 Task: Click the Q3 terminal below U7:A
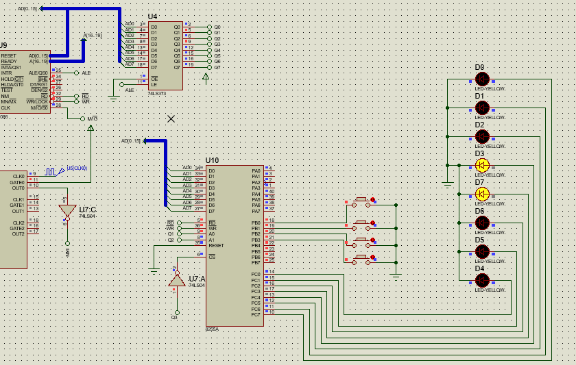[x=177, y=313]
